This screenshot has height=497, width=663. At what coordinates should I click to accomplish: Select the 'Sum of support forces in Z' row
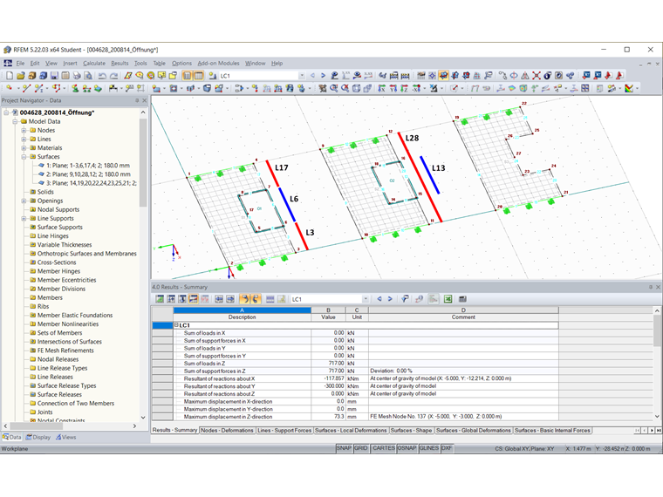pyautogui.click(x=355, y=371)
